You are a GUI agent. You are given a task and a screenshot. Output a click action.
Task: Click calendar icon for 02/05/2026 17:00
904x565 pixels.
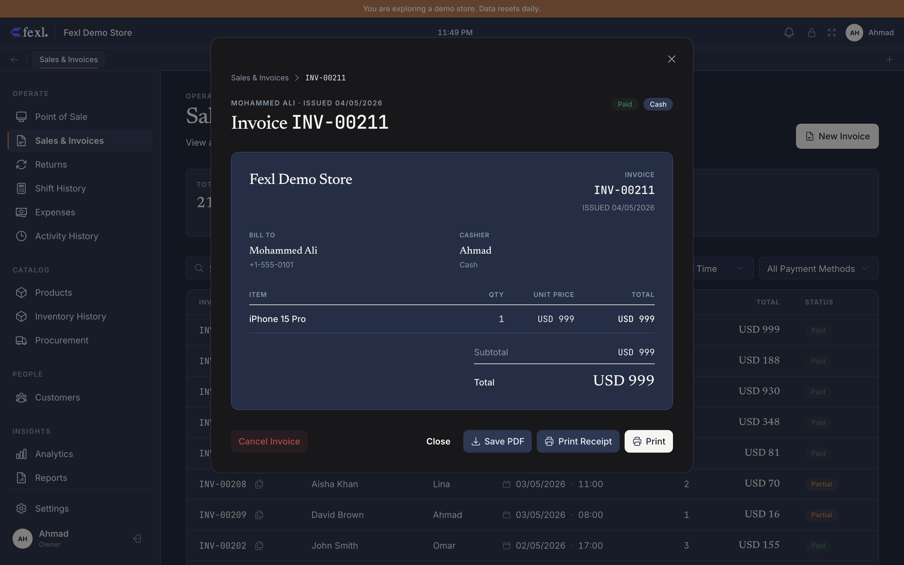pos(507,546)
